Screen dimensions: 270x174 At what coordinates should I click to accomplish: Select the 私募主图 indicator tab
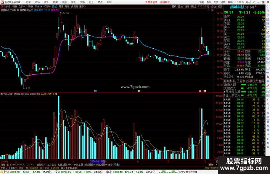tap(62, 165)
